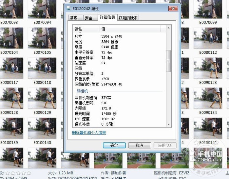Click the 添加作者 field in details pane

119,173
